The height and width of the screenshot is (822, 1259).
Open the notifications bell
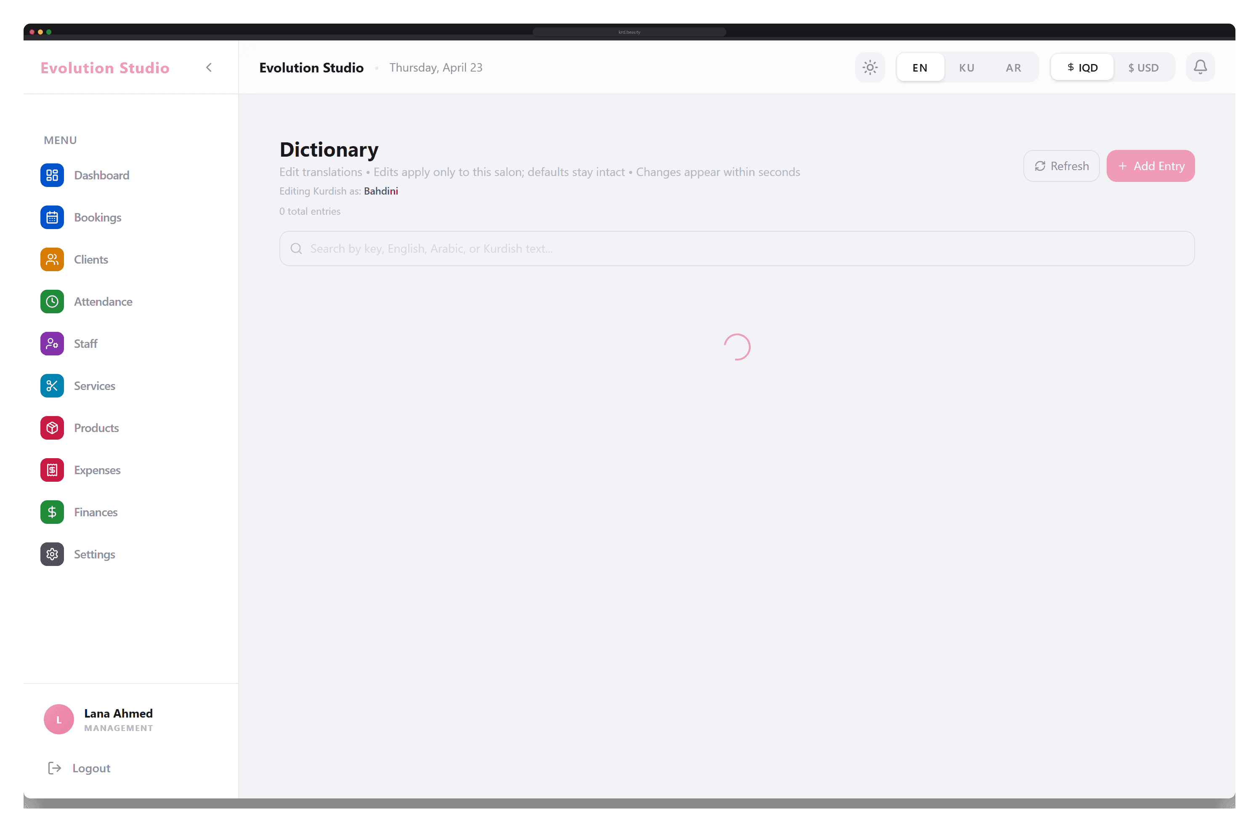(1200, 67)
